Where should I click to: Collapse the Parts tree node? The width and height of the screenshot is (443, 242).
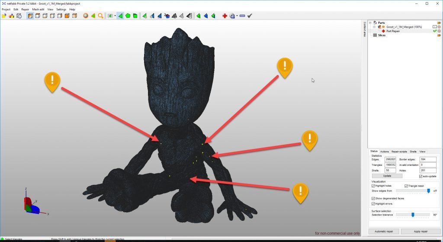370,23
